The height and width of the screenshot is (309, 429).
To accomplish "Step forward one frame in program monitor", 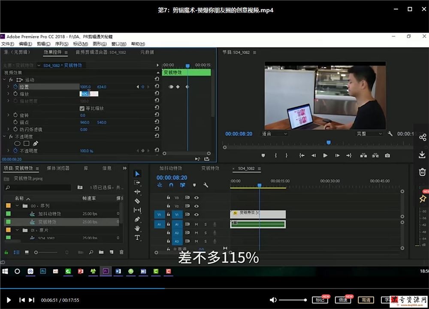I will click(x=337, y=155).
